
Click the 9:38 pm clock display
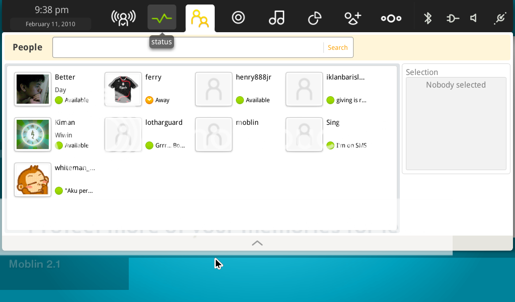point(51,10)
